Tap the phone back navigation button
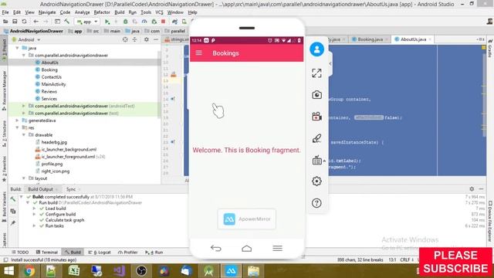Screen dimensions: 494x278 click(216, 249)
